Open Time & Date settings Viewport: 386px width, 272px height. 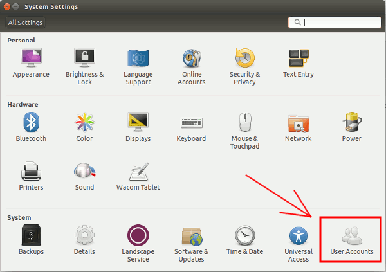[x=244, y=240]
